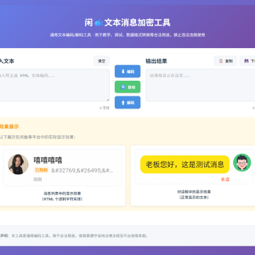Click the yellow 老板您好 chat bubble
This screenshot has width=255, height=255.
(x=185, y=164)
